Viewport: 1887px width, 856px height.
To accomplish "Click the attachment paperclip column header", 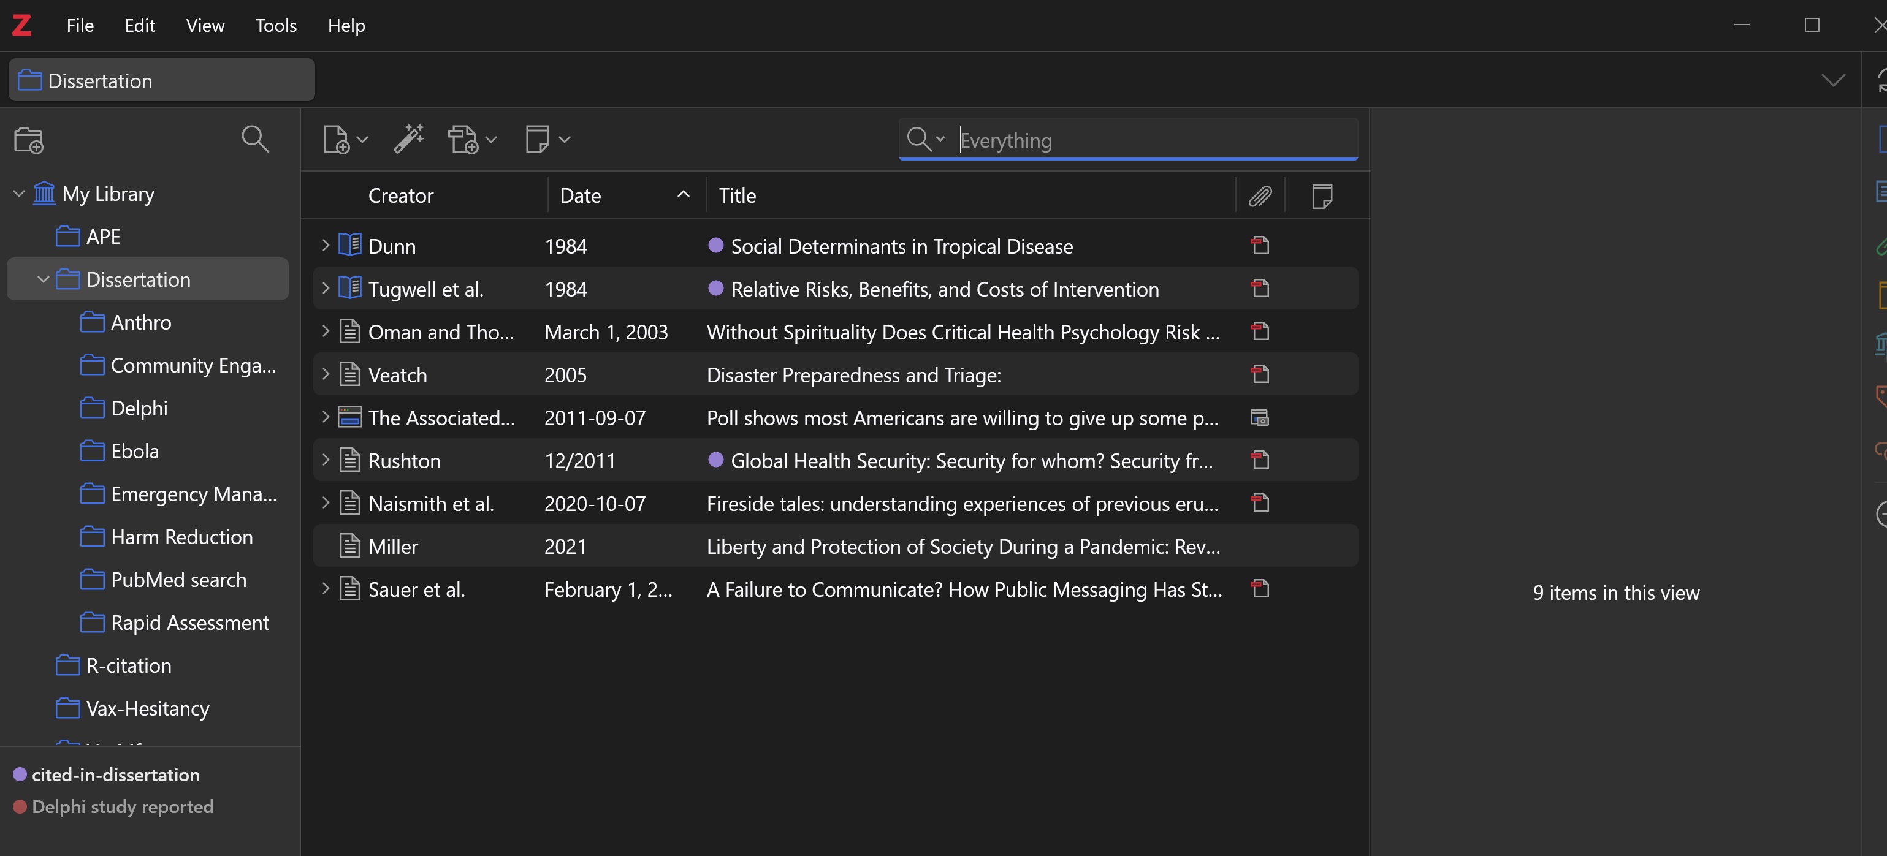I will point(1260,195).
